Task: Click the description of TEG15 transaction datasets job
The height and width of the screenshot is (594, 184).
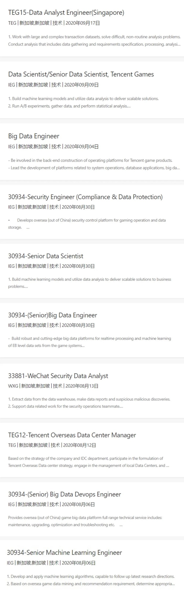Action: (x=94, y=41)
